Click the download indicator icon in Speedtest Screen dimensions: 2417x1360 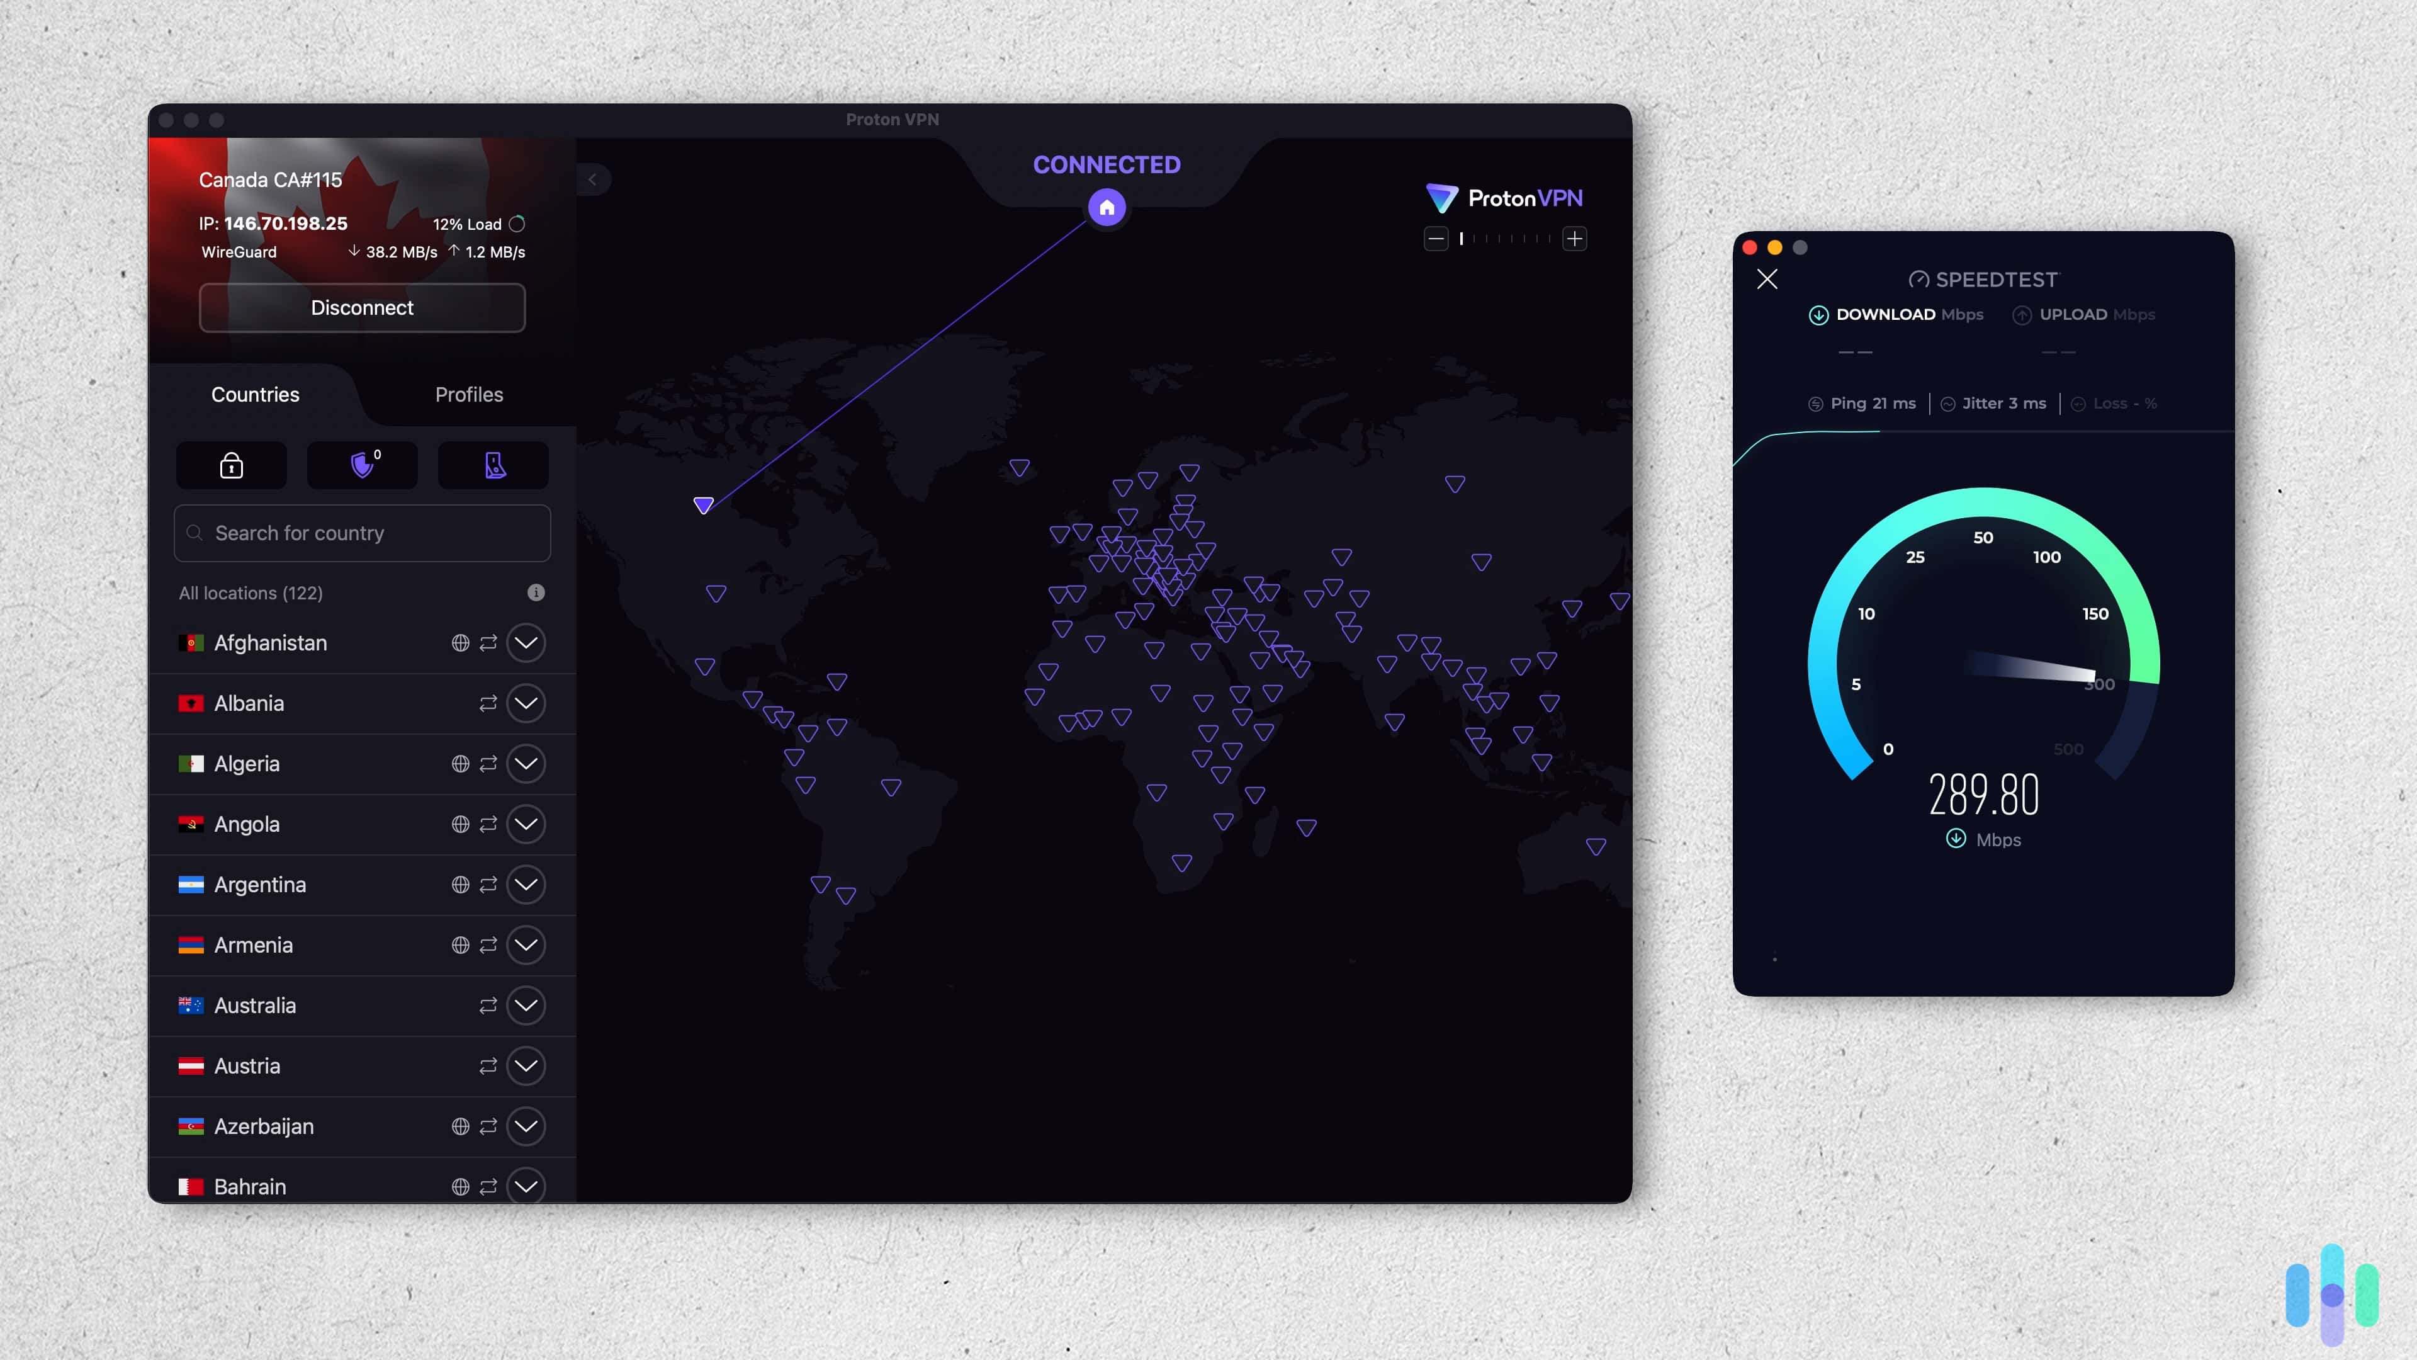pyautogui.click(x=1818, y=315)
